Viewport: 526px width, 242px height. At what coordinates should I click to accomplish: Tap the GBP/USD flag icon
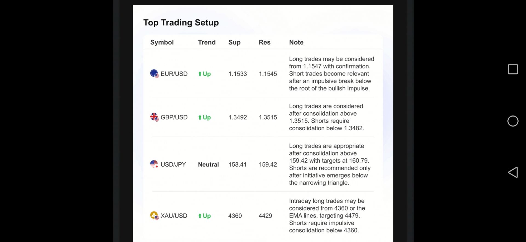pyautogui.click(x=154, y=117)
